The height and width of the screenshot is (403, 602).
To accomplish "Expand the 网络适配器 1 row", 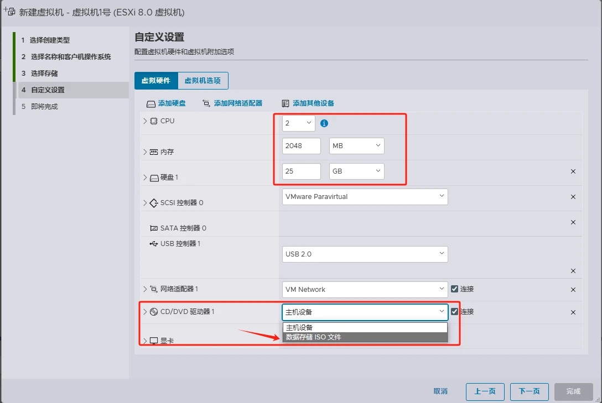I will coord(145,289).
